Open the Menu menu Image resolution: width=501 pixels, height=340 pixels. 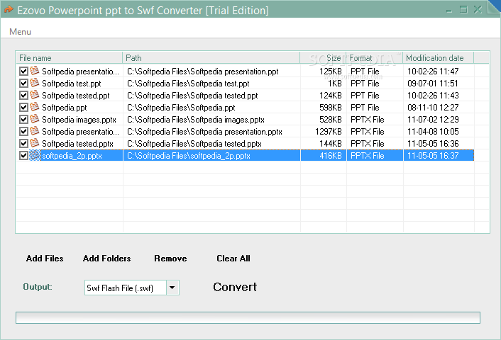pyautogui.click(x=20, y=32)
